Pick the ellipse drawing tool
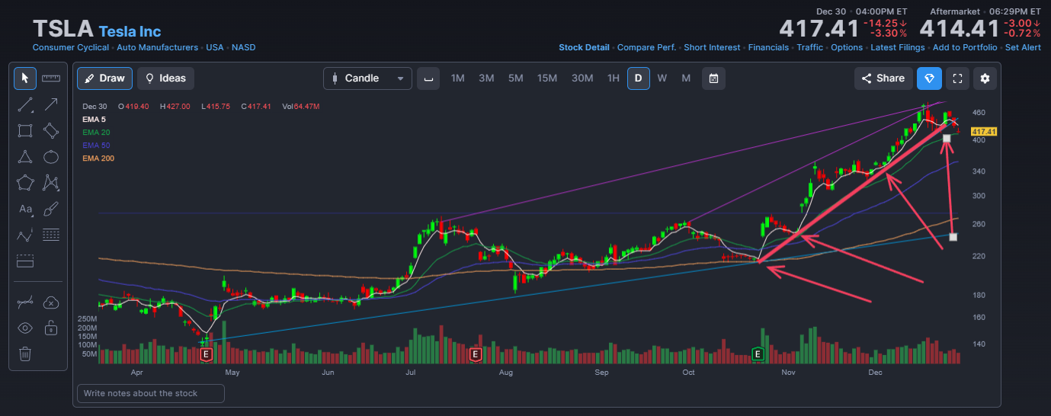The image size is (1051, 416). pos(51,157)
